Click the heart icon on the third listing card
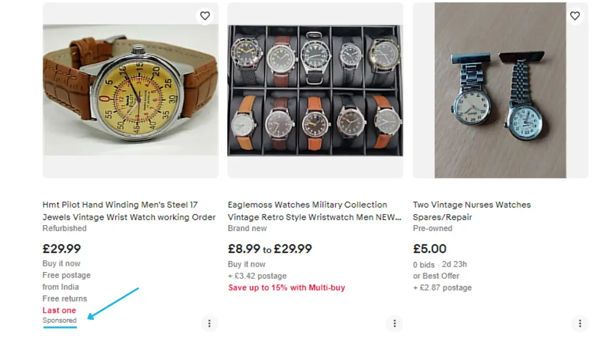613x345 pixels. tap(575, 16)
